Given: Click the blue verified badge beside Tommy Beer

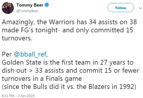Looking at the screenshot, I should click(47, 5).
